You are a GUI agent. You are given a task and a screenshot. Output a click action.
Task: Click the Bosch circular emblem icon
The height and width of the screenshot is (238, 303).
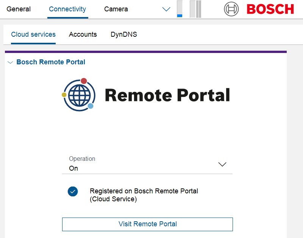231,9
